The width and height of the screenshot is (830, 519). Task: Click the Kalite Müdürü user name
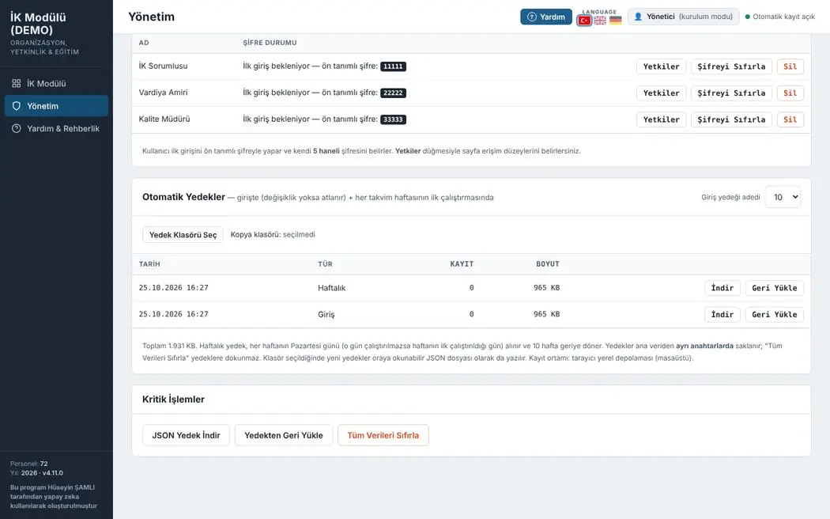click(x=164, y=119)
